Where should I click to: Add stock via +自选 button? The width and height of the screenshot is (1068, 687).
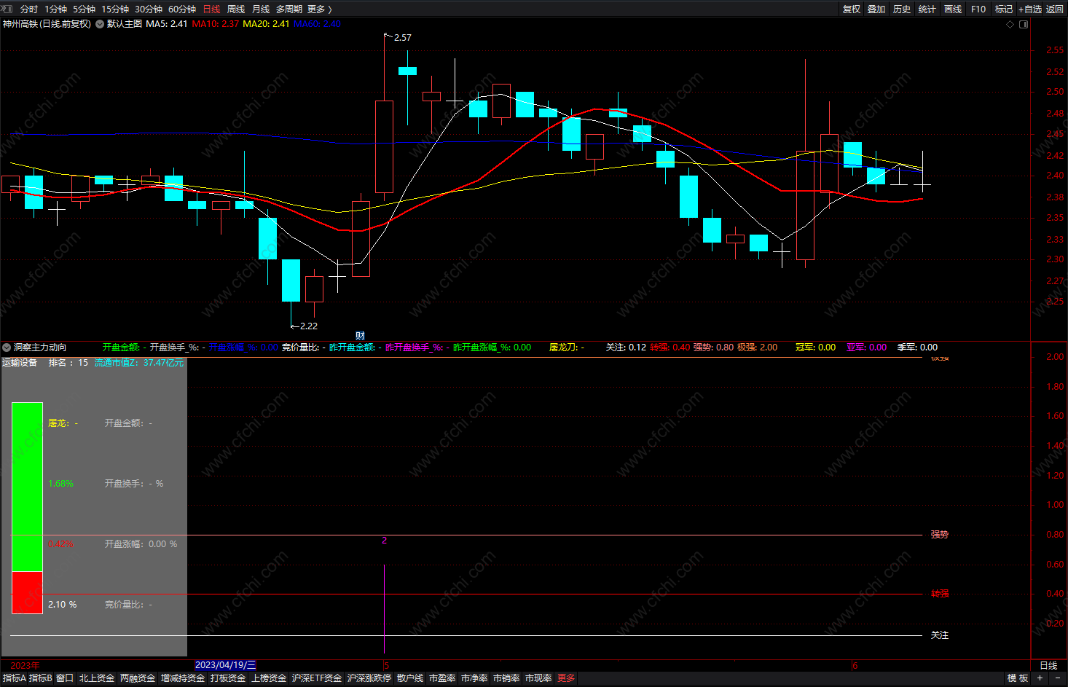1030,9
